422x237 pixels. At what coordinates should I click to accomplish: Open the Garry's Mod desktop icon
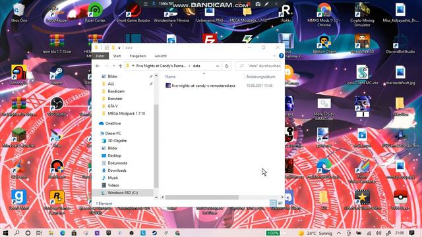[x=19, y=199]
